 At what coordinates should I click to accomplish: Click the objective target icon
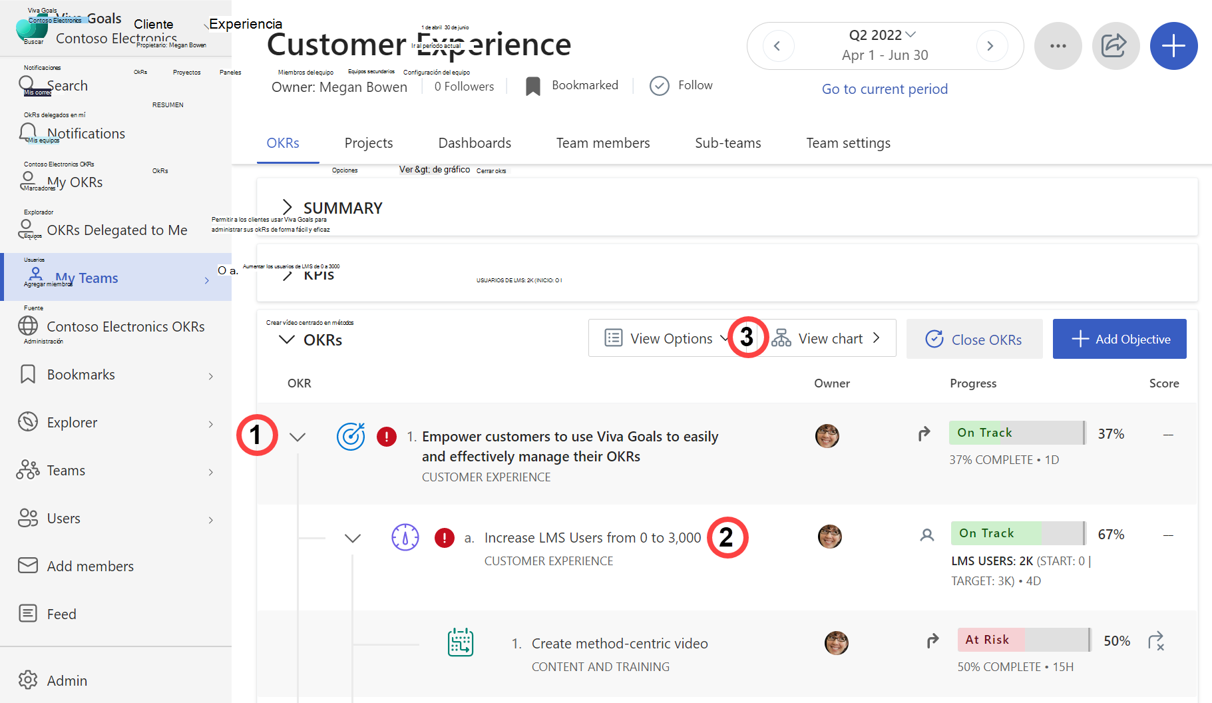click(351, 437)
